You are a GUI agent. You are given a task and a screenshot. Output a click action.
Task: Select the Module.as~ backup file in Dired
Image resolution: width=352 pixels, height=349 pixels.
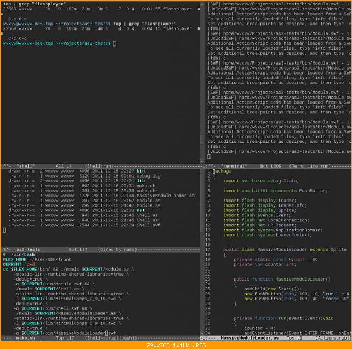click(x=150, y=205)
